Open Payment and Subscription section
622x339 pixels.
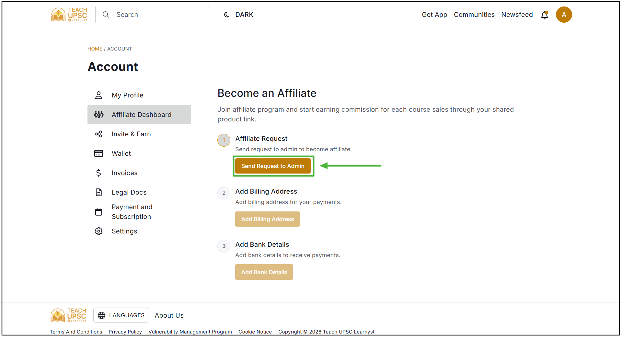pyautogui.click(x=139, y=212)
